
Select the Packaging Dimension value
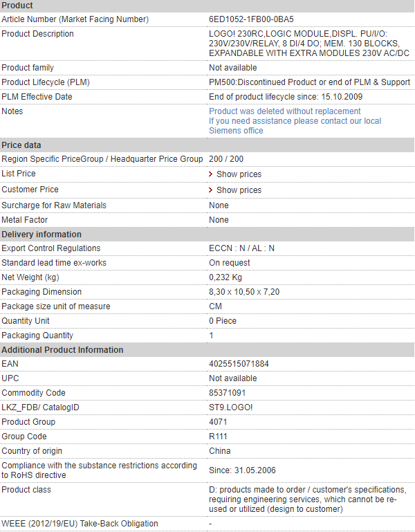[244, 292]
